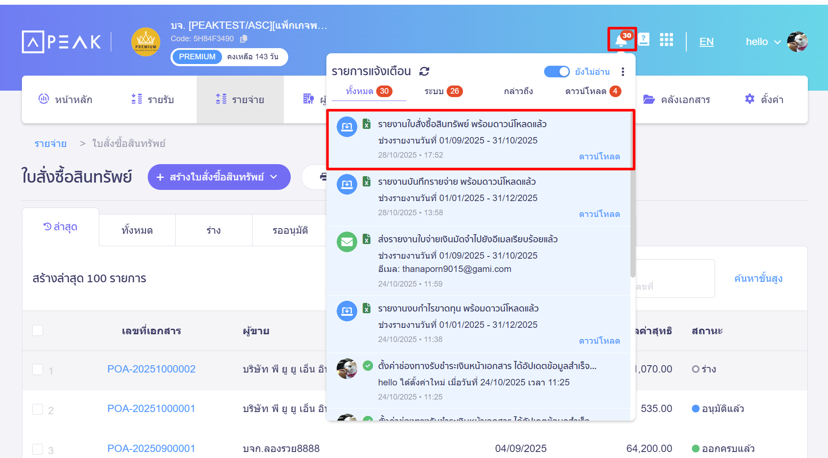The width and height of the screenshot is (828, 458).
Task: Switch to the รายรับ menu
Action: click(153, 99)
